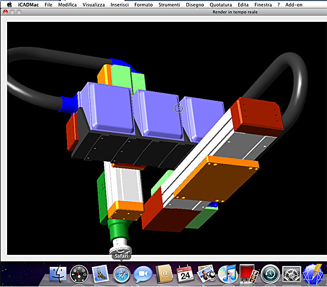Screen dimensions: 327x287
Task: Open Mail stamp icon in dock
Action: coord(100,274)
